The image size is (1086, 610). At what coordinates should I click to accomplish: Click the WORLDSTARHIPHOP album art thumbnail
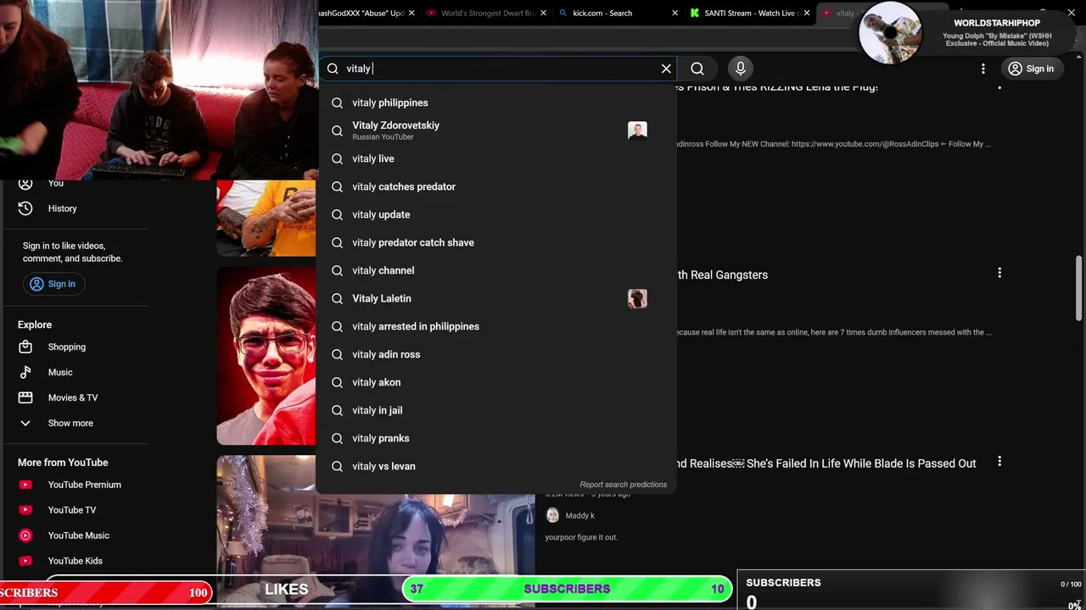[890, 32]
